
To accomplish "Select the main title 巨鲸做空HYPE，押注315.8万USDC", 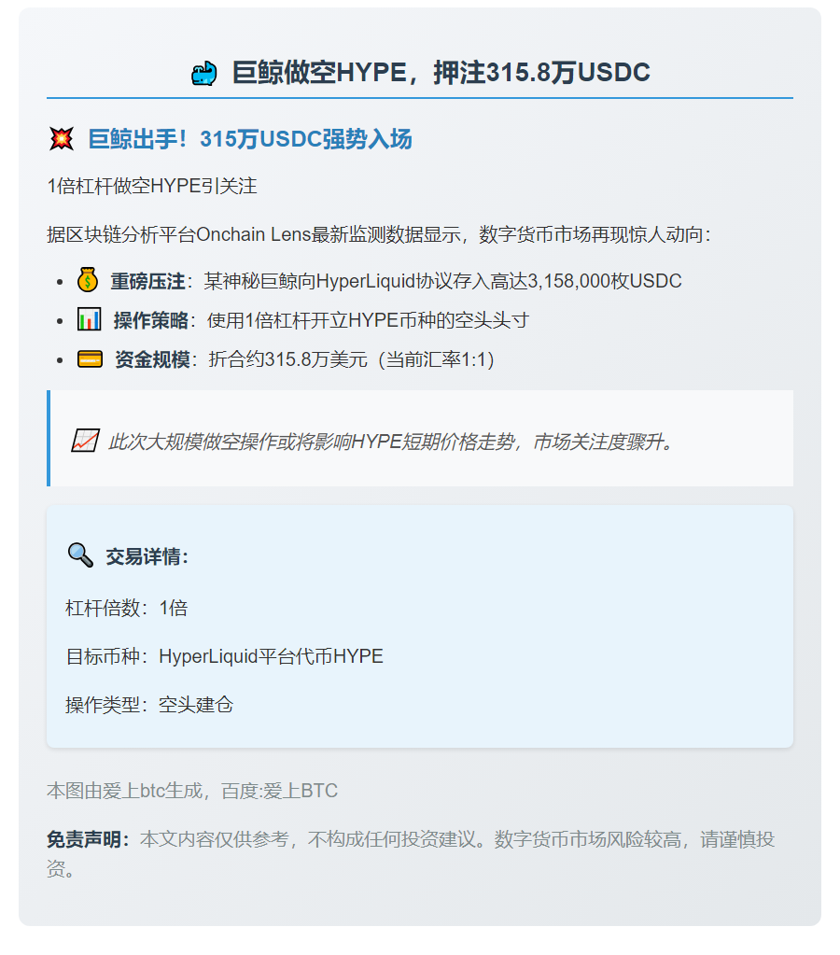I will (x=441, y=73).
